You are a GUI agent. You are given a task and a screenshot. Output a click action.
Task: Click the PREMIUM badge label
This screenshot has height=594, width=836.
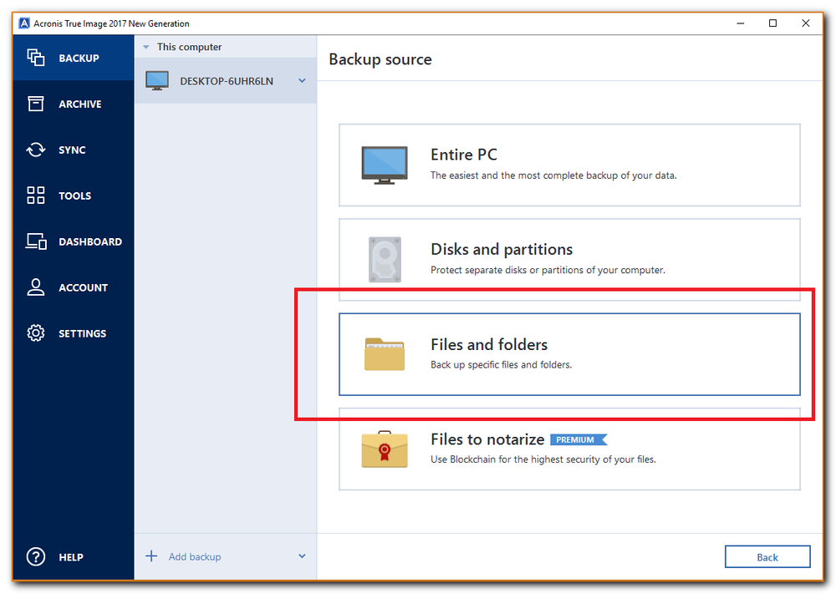click(577, 439)
